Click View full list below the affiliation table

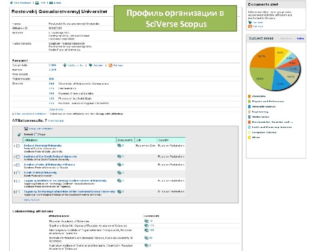pos(32,200)
